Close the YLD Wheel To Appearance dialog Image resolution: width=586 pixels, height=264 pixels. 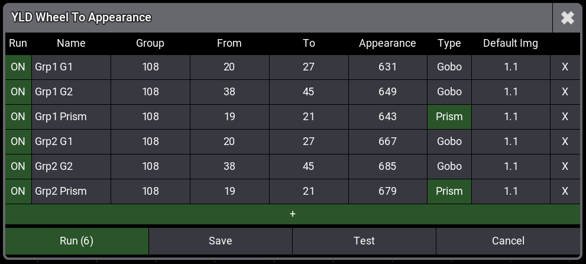click(567, 18)
